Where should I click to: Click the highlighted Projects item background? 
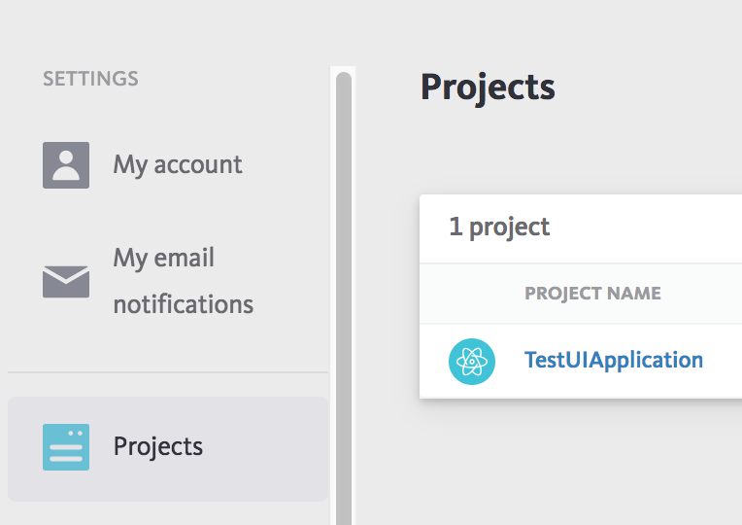pyautogui.click(x=168, y=449)
